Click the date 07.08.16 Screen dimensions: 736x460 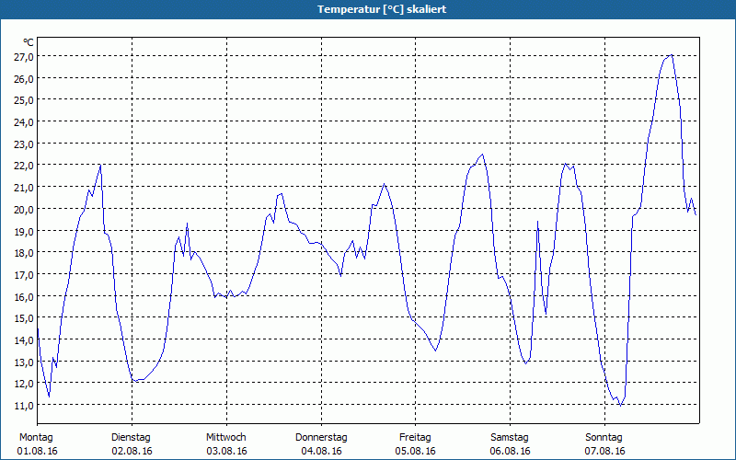pos(605,451)
